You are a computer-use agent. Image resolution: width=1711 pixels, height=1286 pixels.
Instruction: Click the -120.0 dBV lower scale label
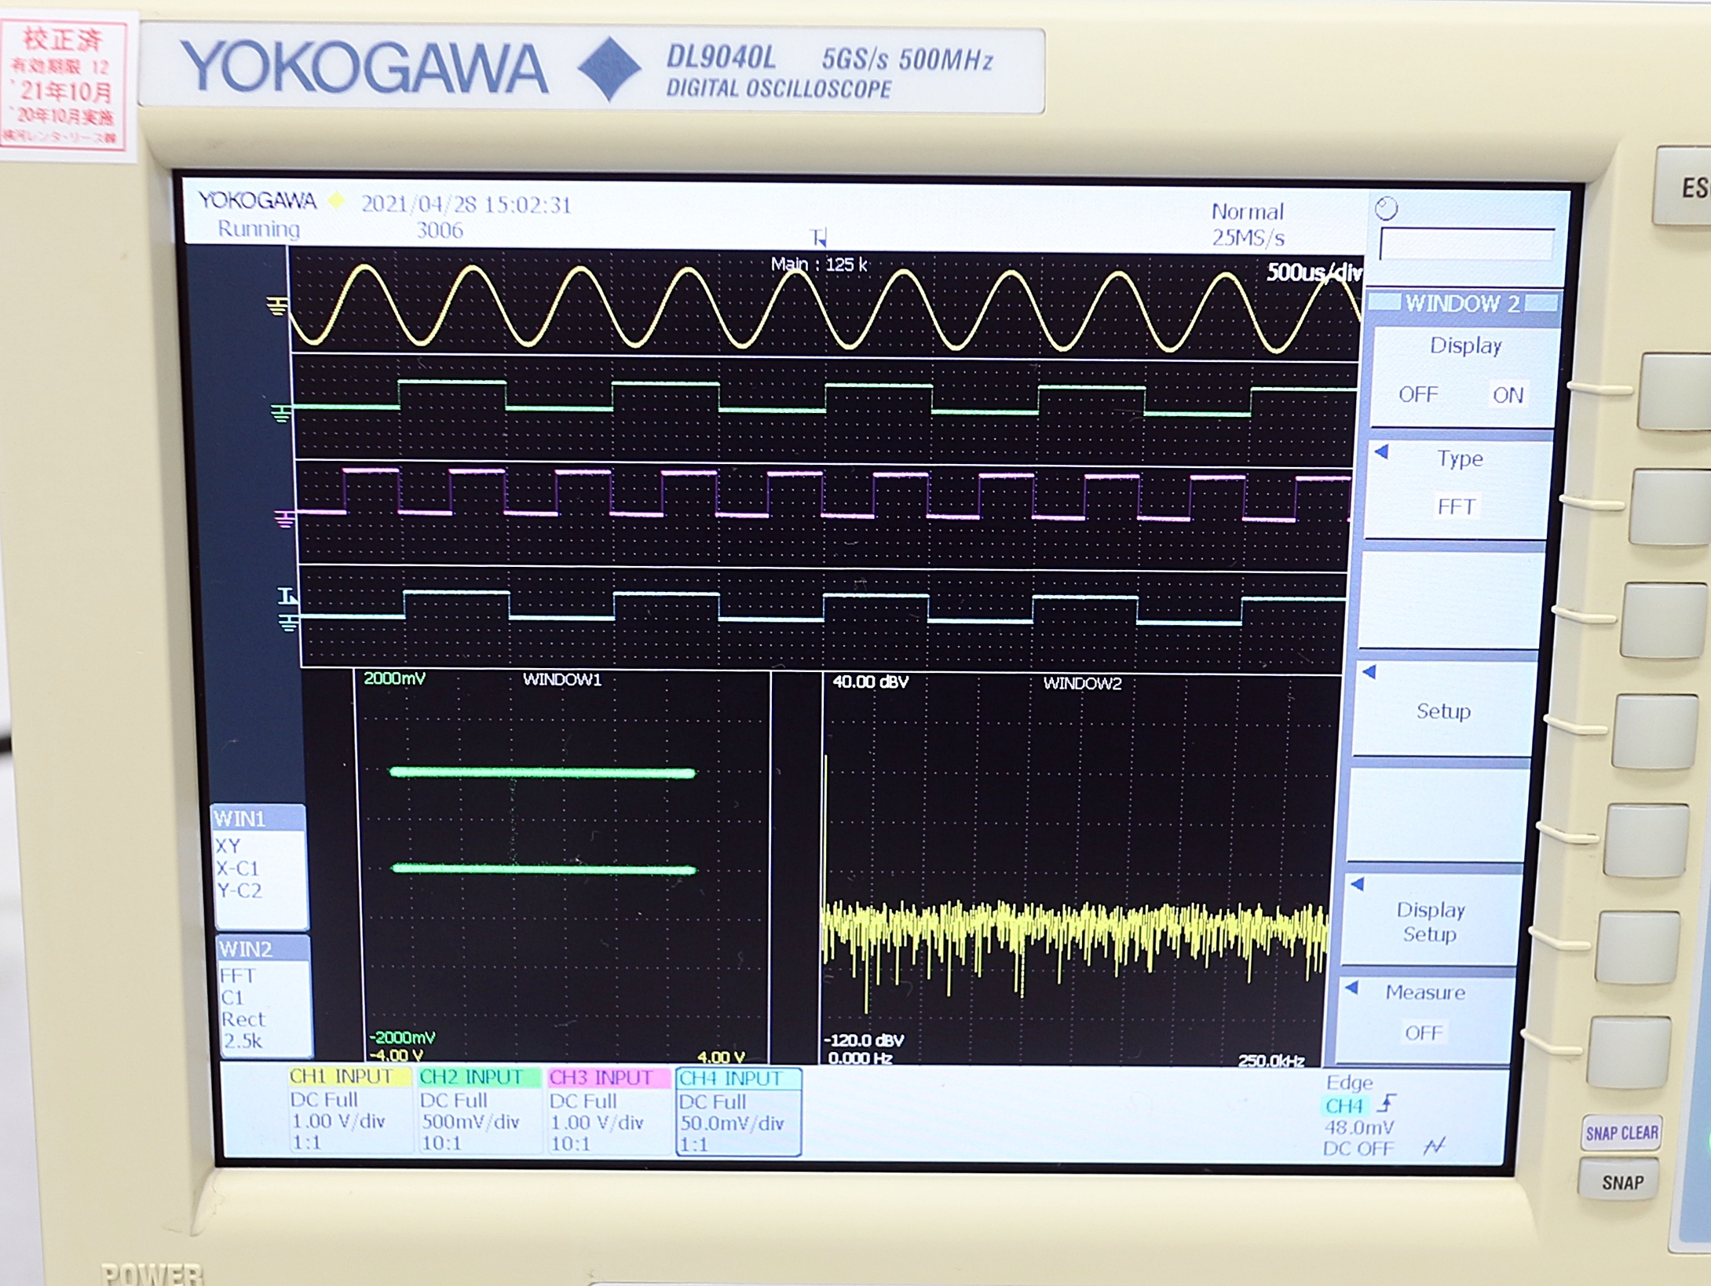(864, 1040)
